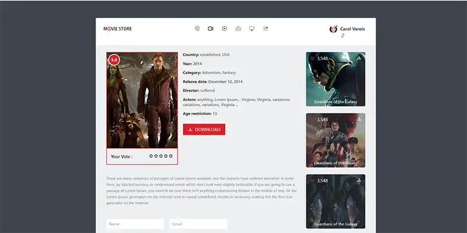Click download icon on the third movie card

359,180
